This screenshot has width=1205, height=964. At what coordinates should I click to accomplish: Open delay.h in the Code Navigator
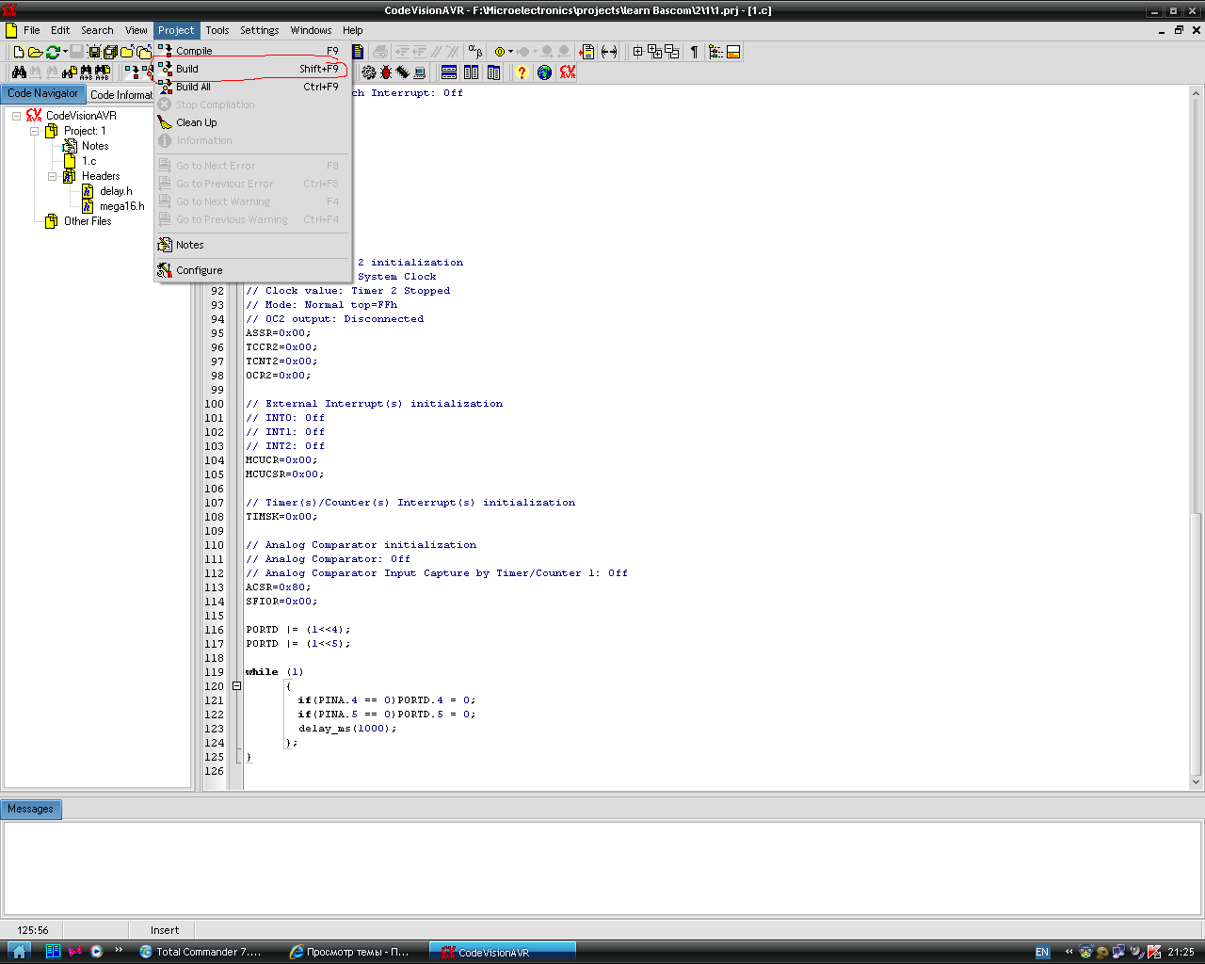[x=116, y=191]
